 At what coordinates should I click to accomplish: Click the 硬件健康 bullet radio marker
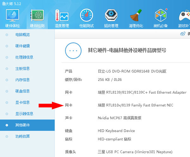pos(7,46)
